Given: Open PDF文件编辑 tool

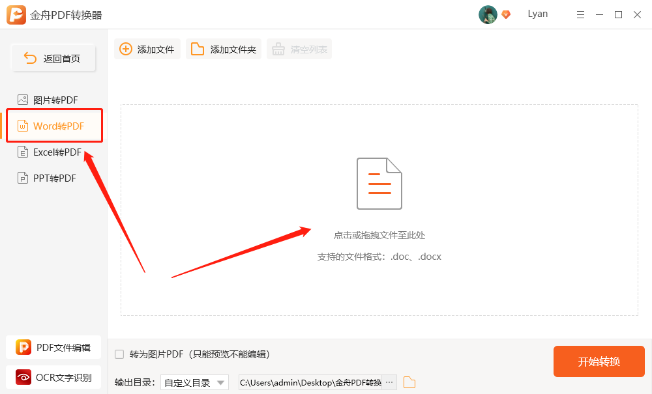Looking at the screenshot, I should (53, 347).
